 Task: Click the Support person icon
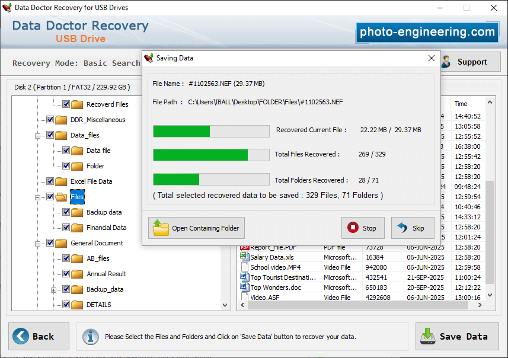pos(446,62)
